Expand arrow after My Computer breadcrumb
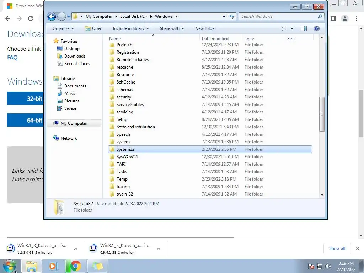The image size is (364, 273). coord(116,16)
